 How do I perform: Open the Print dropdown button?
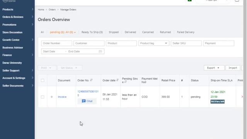(x=47, y=68)
